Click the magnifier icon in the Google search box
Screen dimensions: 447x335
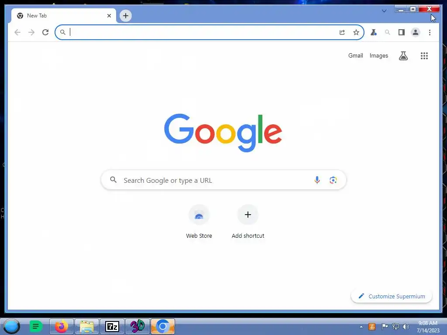pyautogui.click(x=113, y=180)
